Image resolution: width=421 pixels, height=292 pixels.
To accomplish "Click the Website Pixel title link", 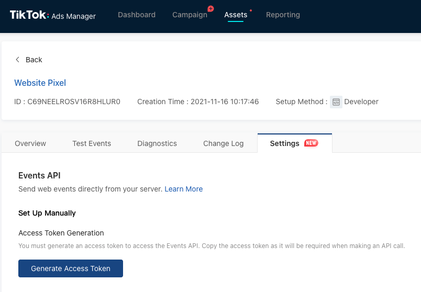I will [40, 83].
